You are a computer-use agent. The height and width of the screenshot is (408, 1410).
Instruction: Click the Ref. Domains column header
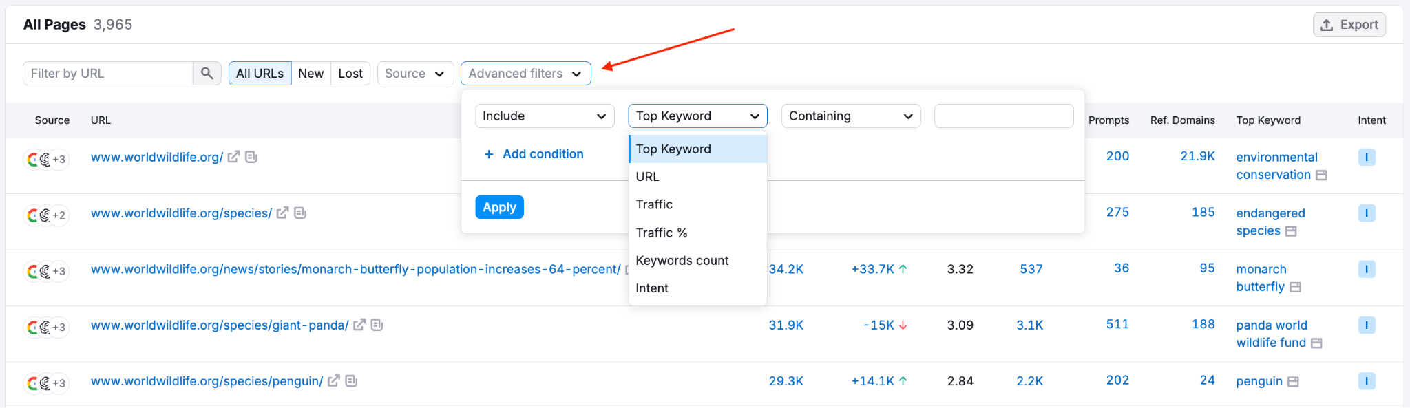pos(1182,120)
